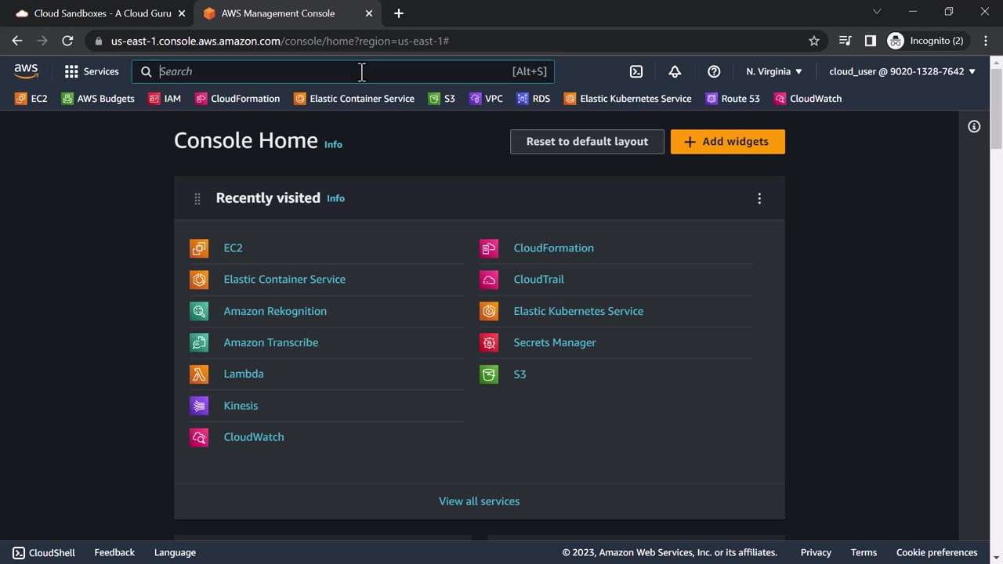Open Cookie preferences in the footer
The height and width of the screenshot is (564, 1003).
(936, 553)
